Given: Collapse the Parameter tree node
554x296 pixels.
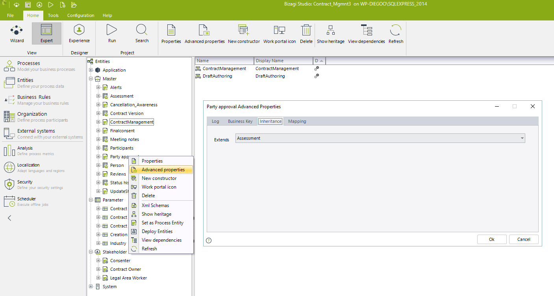Looking at the screenshot, I should coord(91,200).
